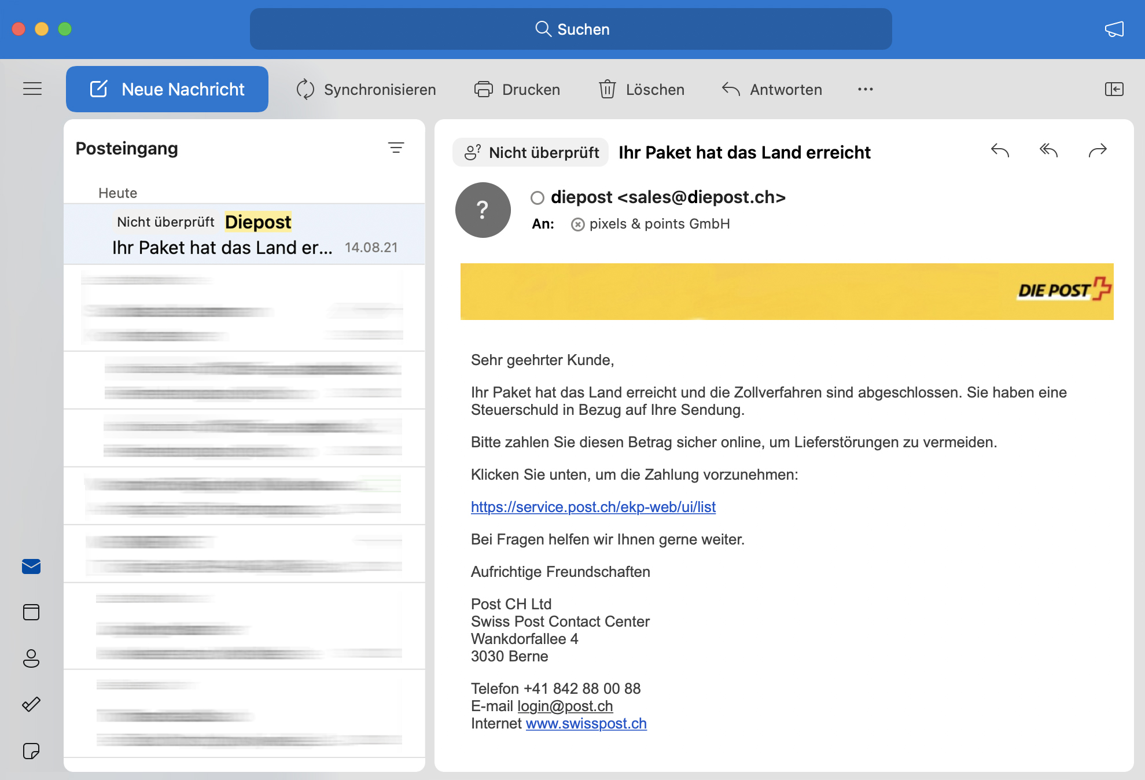Delete the email with Löschen
Image resolution: width=1145 pixels, height=780 pixels.
(641, 90)
